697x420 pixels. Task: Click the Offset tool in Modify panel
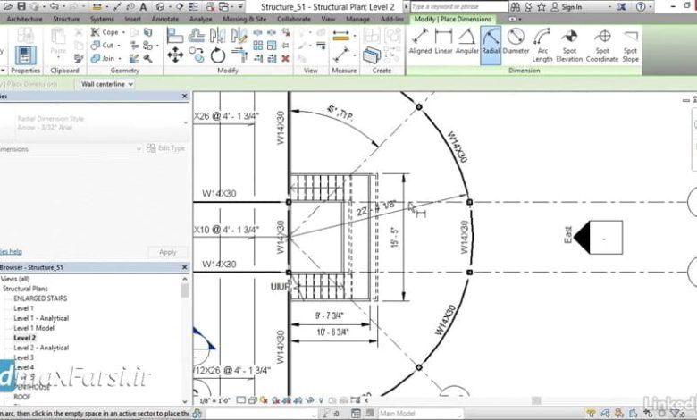point(196,35)
